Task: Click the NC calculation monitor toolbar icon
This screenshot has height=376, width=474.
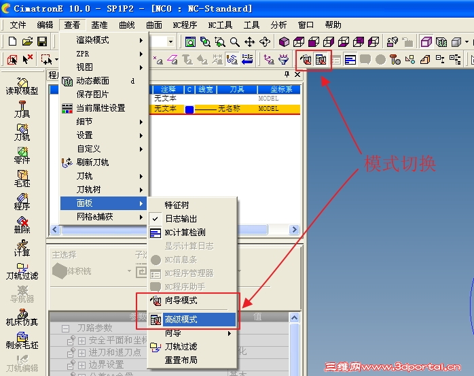Action: point(350,60)
